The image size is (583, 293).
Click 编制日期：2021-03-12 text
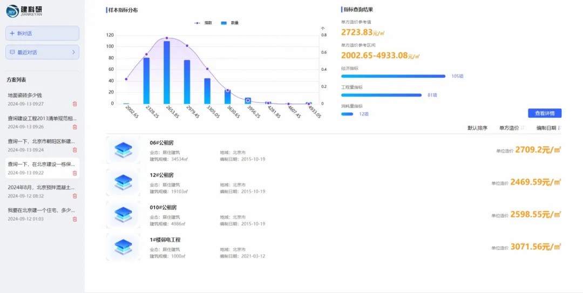pos(242,256)
